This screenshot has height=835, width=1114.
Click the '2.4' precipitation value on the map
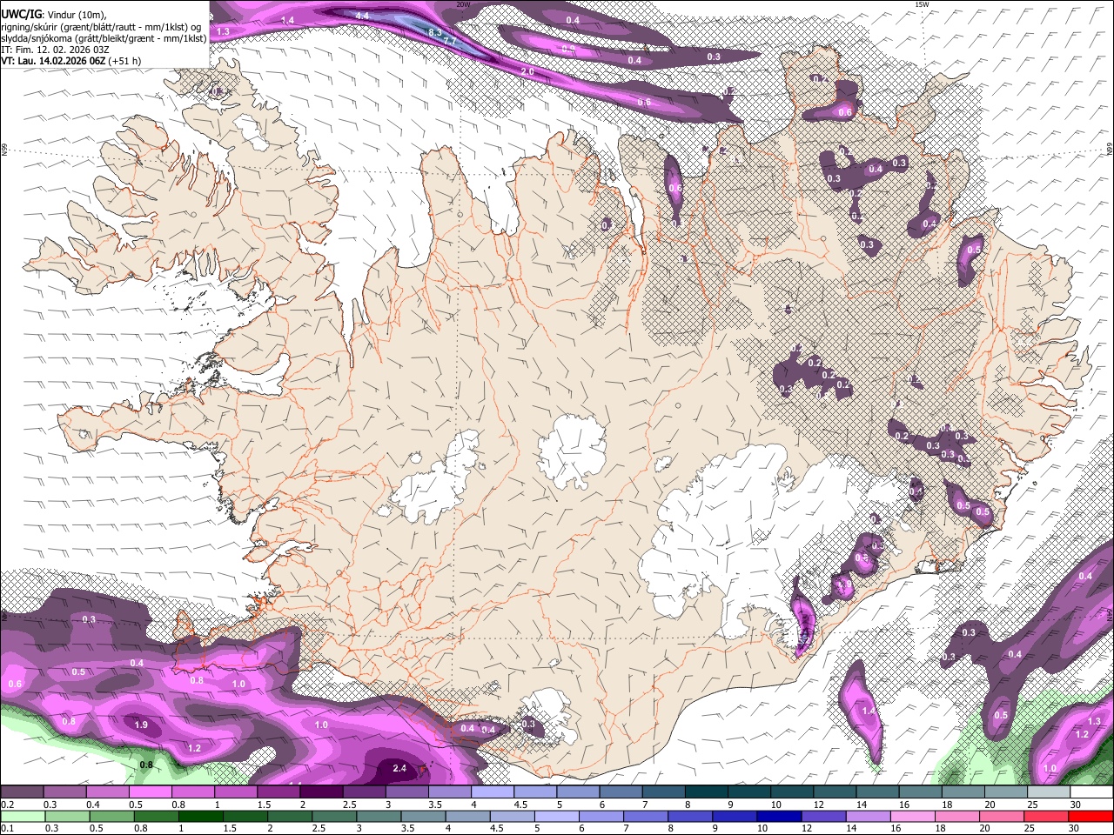tap(399, 768)
